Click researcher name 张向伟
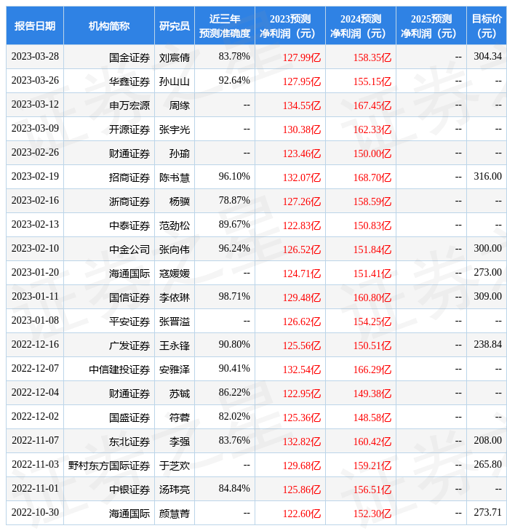 click(x=175, y=250)
